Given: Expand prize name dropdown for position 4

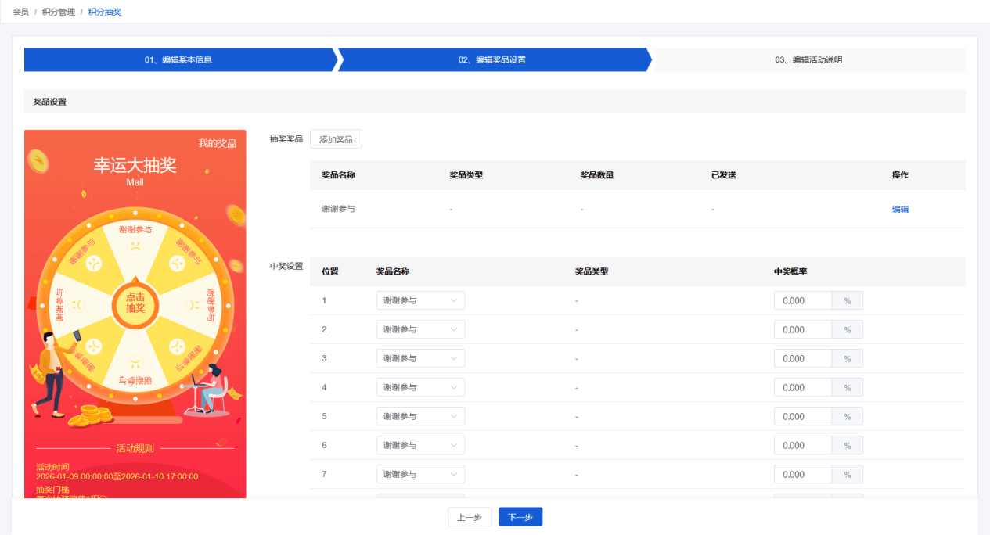Looking at the screenshot, I should (x=420, y=387).
